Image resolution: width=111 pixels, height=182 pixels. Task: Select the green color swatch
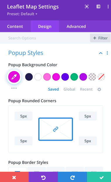(x=74, y=77)
